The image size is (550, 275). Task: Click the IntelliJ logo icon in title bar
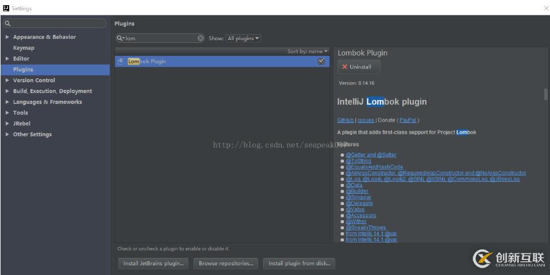[x=6, y=8]
